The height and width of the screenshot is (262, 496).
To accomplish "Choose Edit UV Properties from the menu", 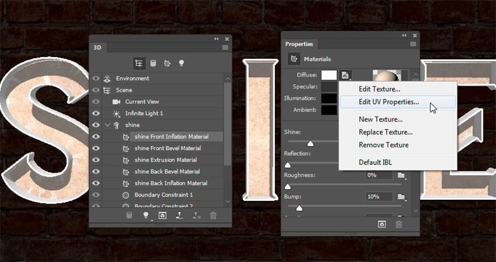I will (388, 102).
